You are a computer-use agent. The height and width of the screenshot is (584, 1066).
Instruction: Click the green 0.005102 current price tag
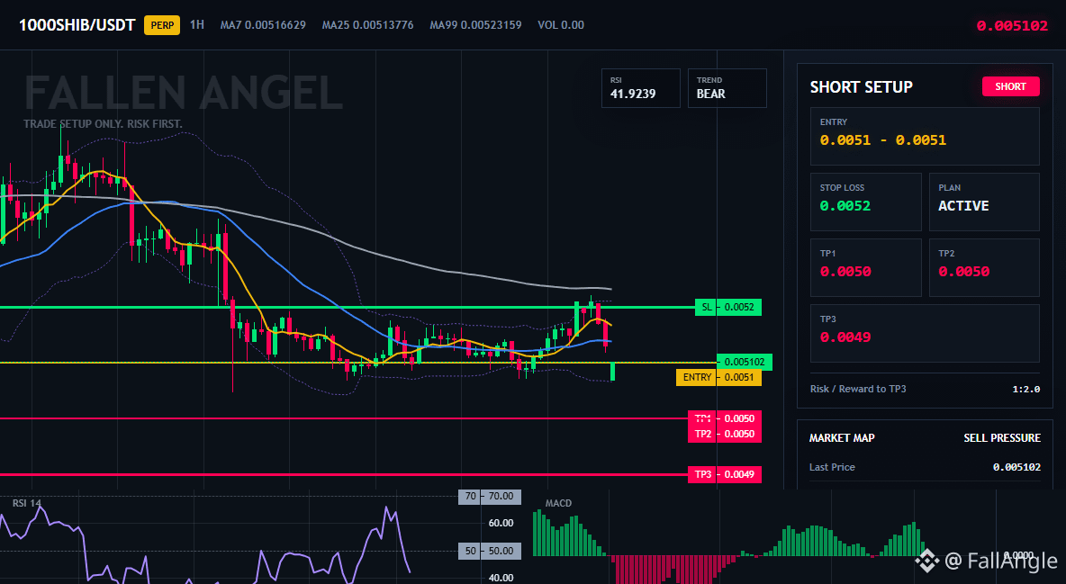(745, 362)
